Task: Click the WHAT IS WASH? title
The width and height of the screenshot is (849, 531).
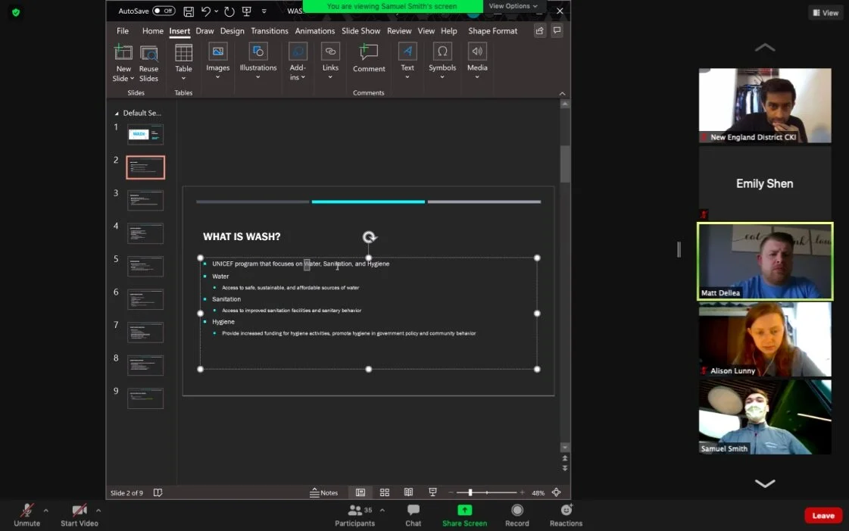Action: (242, 236)
